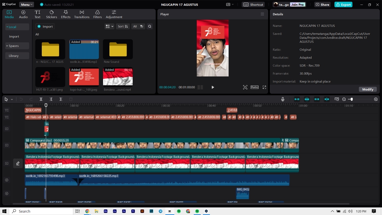Image resolution: width=382 pixels, height=215 pixels.
Task: Click the cover edit pencil icon
Action: (x=18, y=163)
